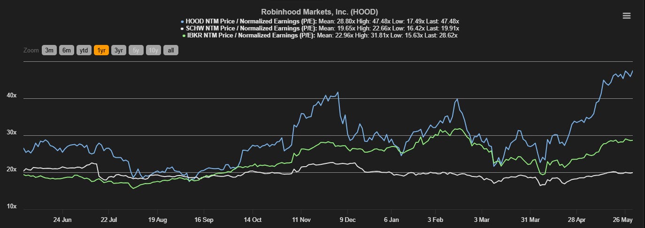Switch zoom to 3yr
Image resolution: width=645 pixels, height=228 pixels.
point(118,50)
